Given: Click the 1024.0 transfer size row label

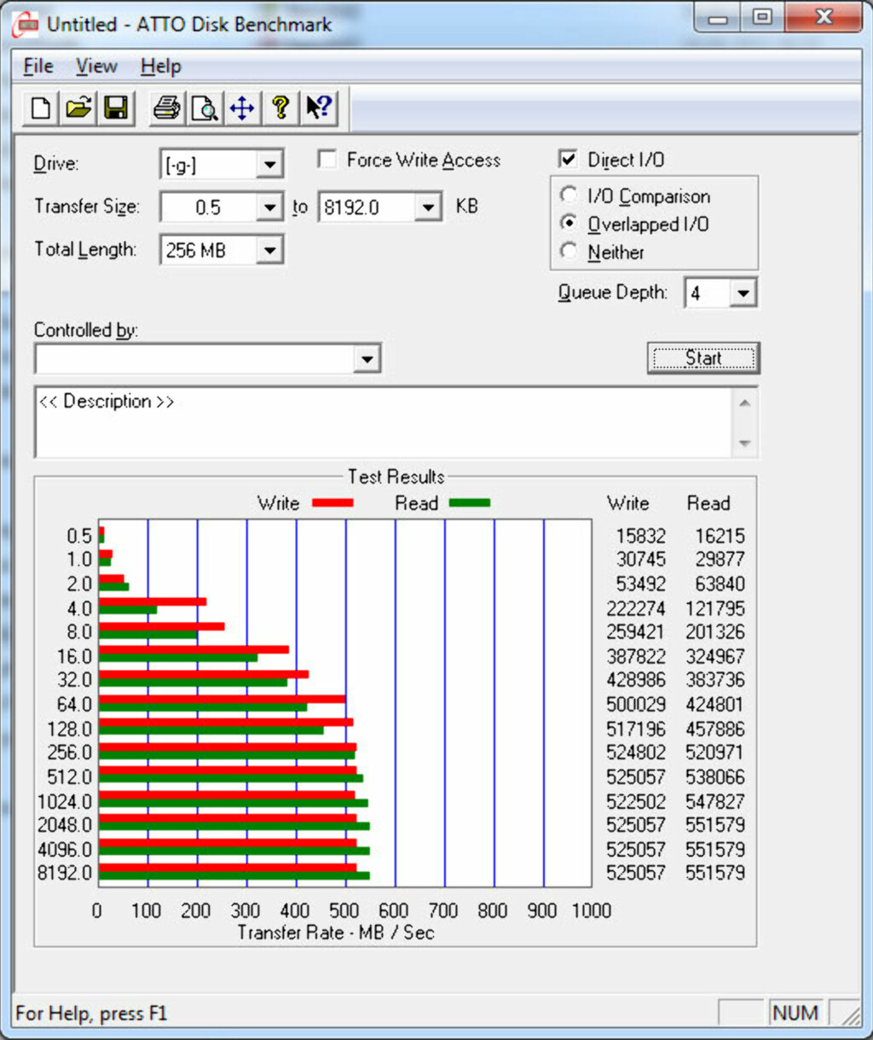Looking at the screenshot, I should point(64,802).
